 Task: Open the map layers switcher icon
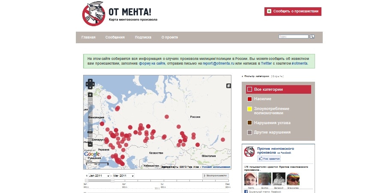[x=229, y=86]
